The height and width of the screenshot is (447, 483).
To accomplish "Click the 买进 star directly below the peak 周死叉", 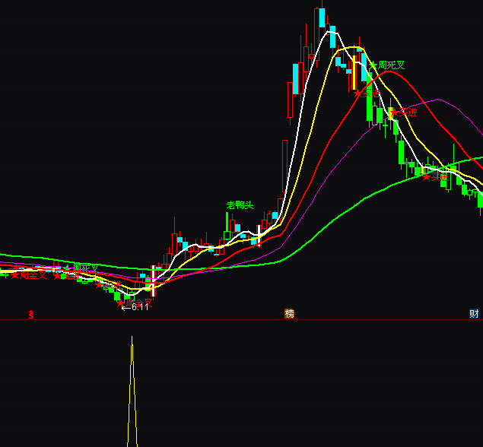I will [x=357, y=93].
